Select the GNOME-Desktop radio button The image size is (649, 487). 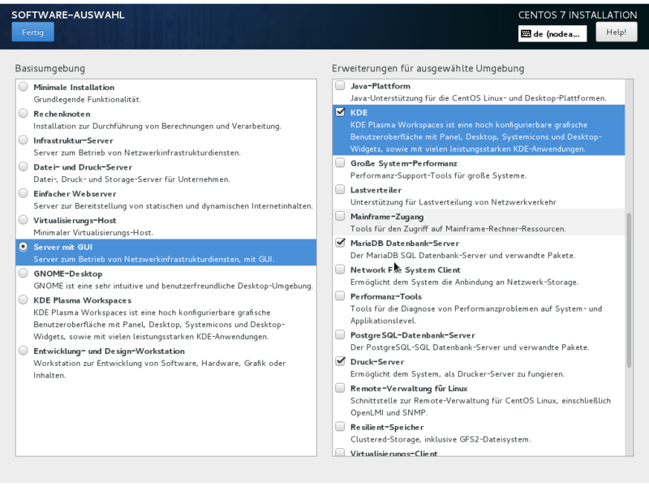(24, 273)
